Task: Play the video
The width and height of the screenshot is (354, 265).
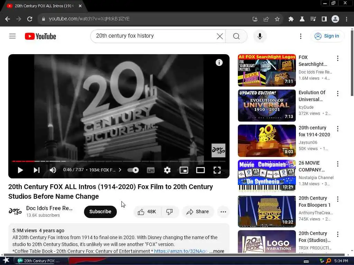Action: [20, 170]
